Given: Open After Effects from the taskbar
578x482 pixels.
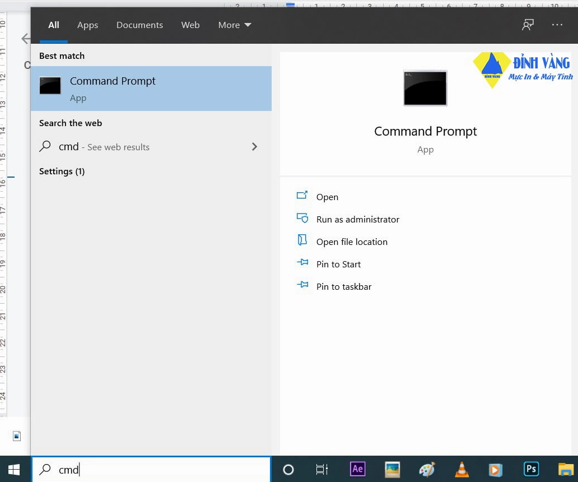Looking at the screenshot, I should coord(357,470).
